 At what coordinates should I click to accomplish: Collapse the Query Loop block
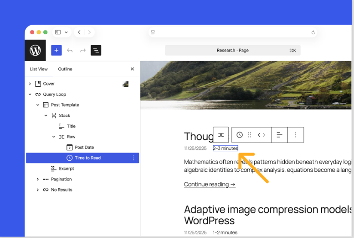(x=30, y=95)
